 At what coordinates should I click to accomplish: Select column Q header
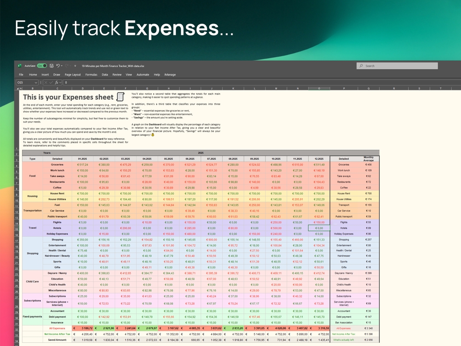pyautogui.click(x=368, y=88)
